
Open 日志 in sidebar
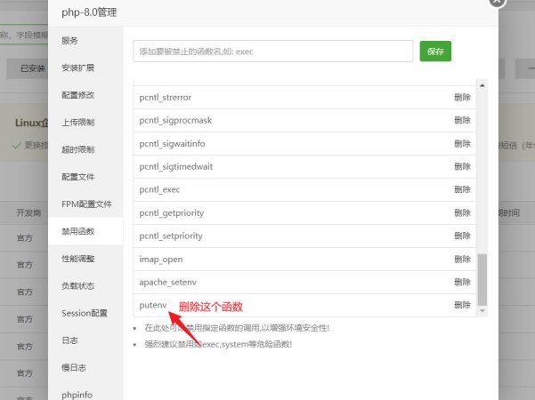pos(69,340)
